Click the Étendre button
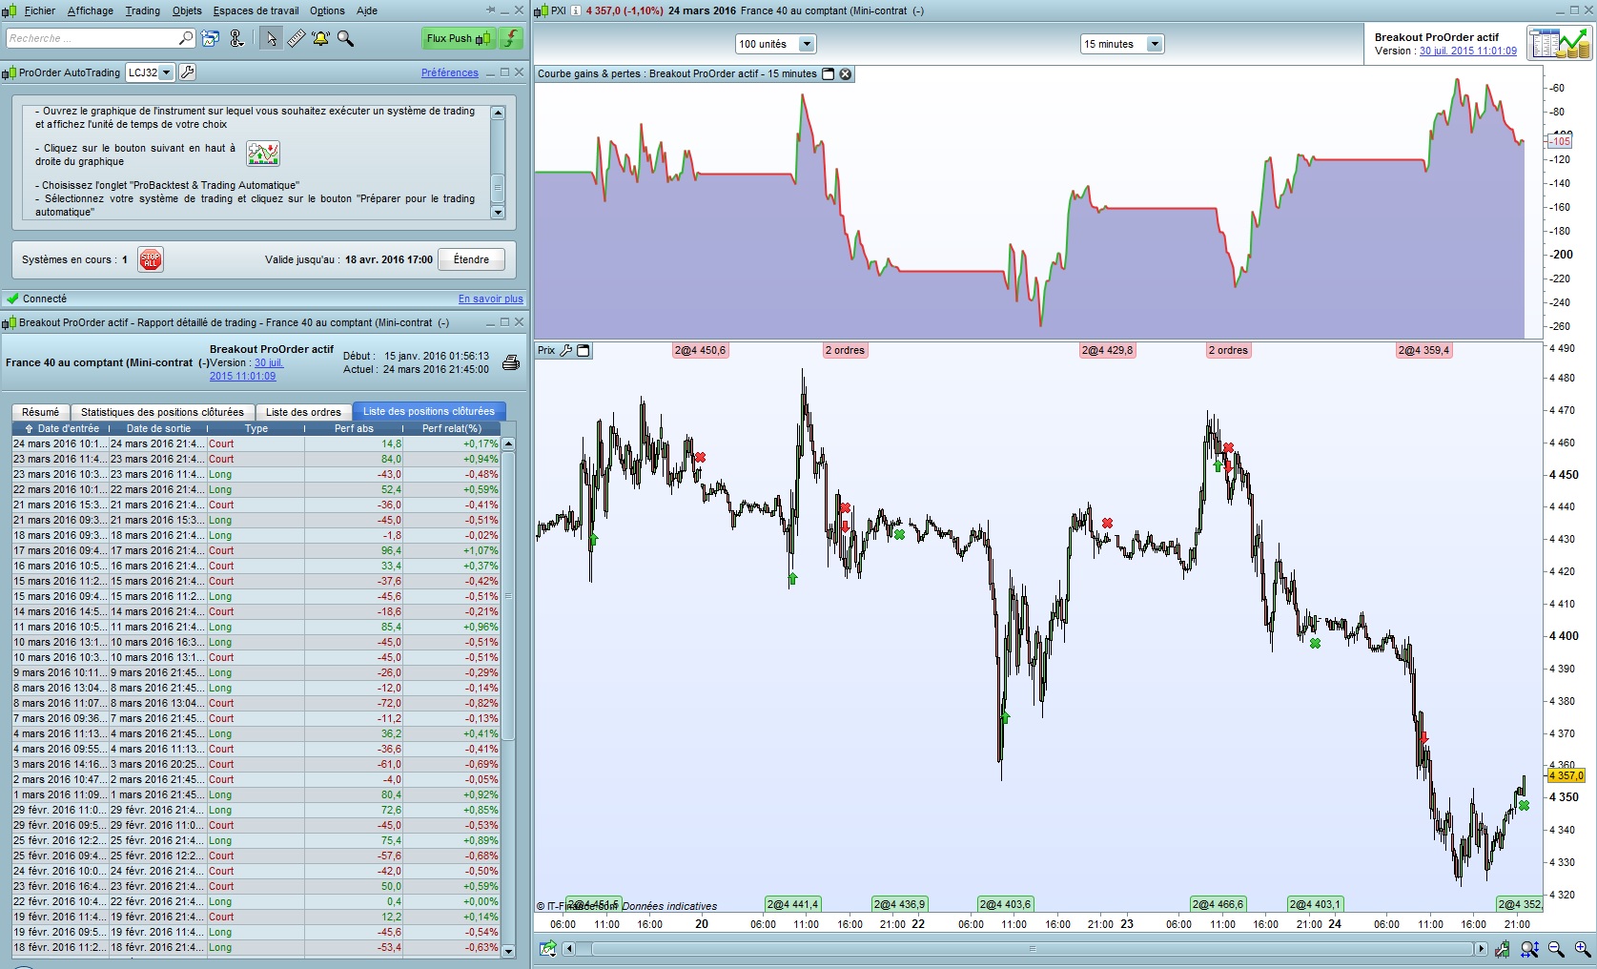This screenshot has height=969, width=1597. (471, 259)
